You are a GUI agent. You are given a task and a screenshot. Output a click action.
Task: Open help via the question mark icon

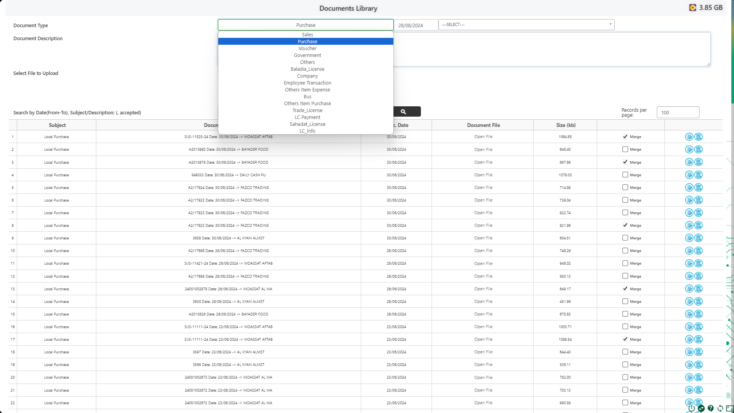[x=711, y=408]
